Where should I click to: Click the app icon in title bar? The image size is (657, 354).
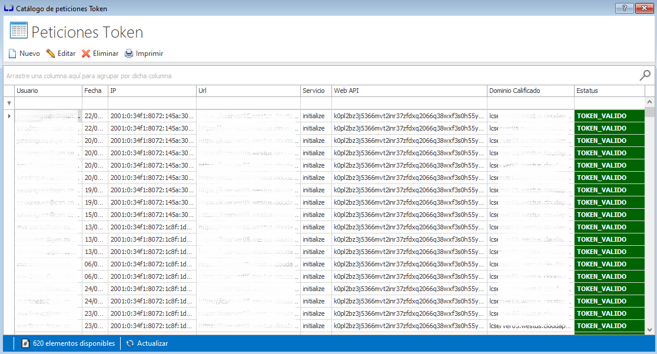pos(8,8)
